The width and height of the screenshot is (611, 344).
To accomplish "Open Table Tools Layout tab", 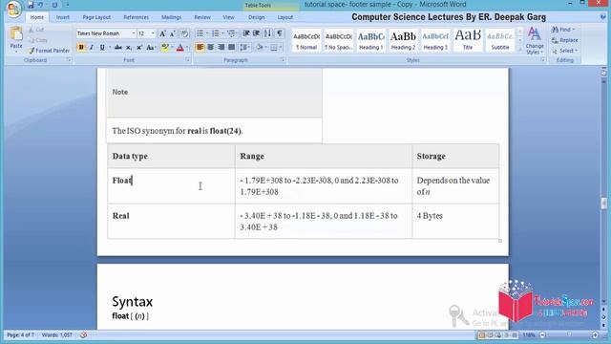I will point(285,17).
